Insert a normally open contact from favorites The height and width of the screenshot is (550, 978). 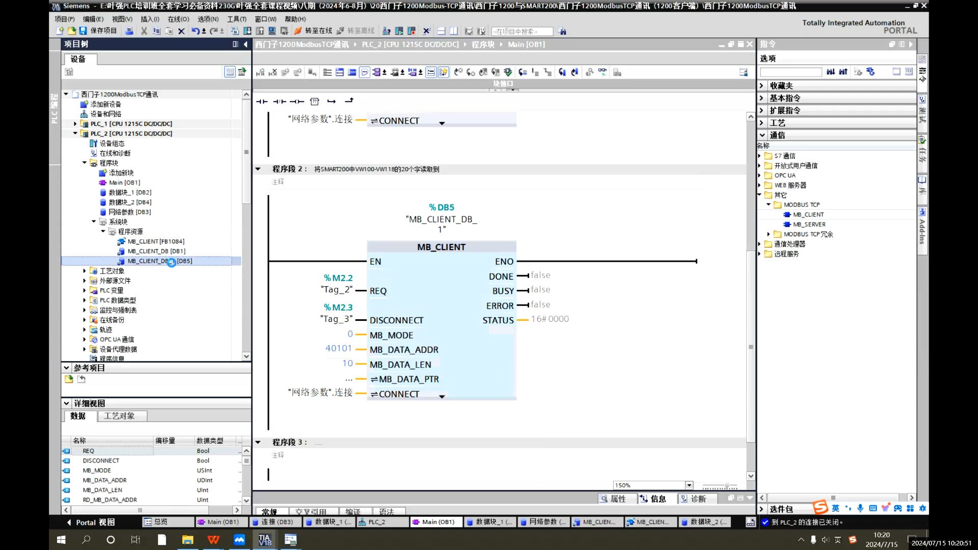262,101
